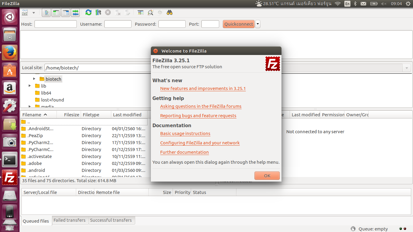Switch to the Successful transfers tab
The image size is (413, 232).
tap(111, 220)
